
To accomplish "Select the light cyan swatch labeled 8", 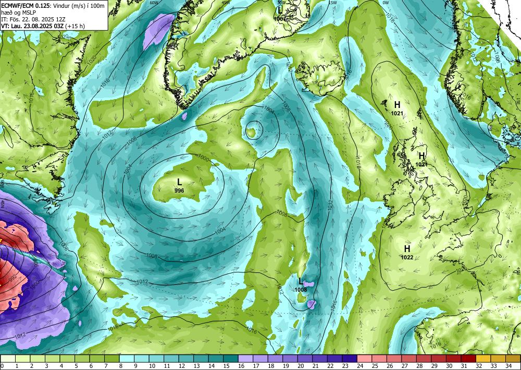I will tap(127, 359).
